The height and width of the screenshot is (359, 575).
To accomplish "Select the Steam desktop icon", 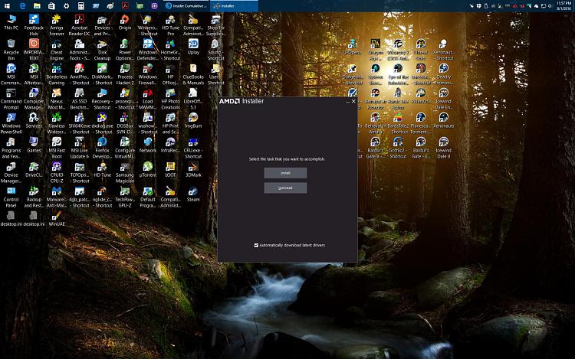I will pos(193,194).
